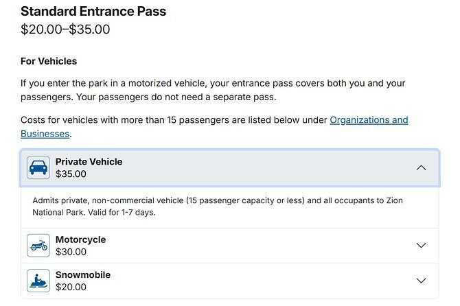Click the For Vehicles subheading

(49, 61)
